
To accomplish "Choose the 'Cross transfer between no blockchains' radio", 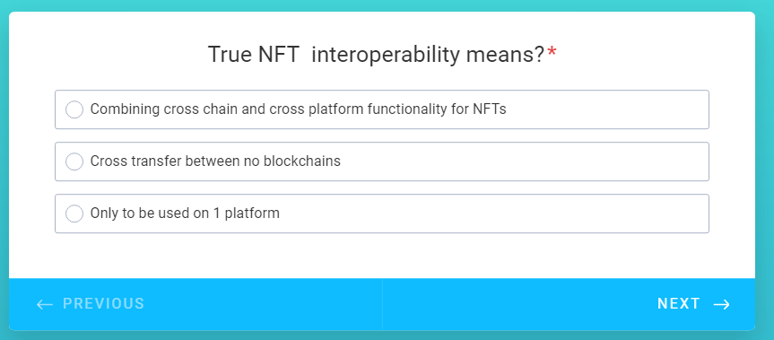I will 74,161.
